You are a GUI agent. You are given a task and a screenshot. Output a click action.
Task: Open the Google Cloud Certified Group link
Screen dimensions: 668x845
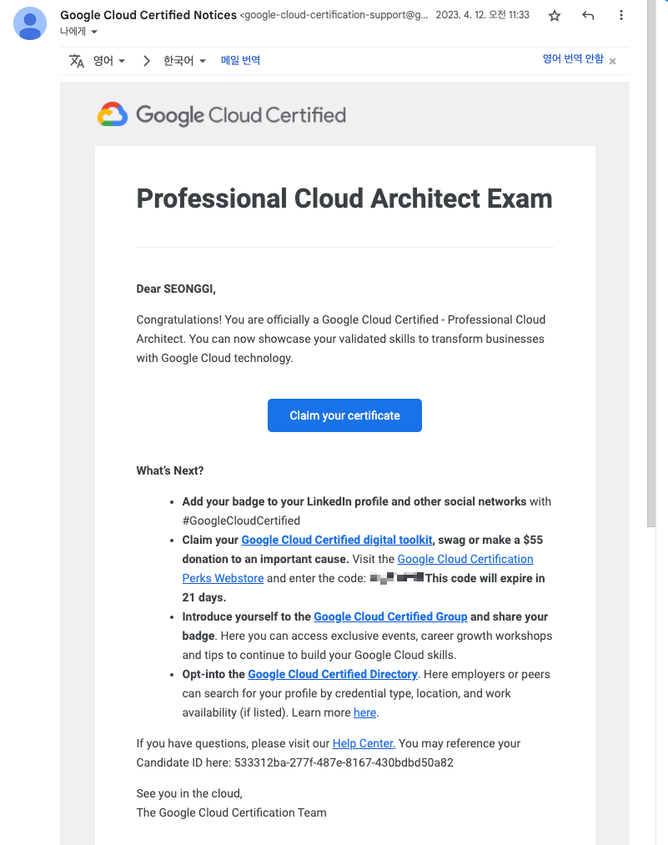click(390, 616)
